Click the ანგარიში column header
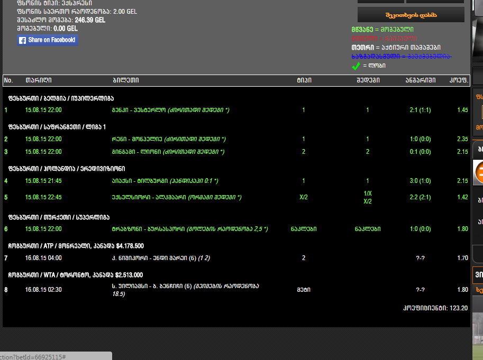The image size is (483, 360). coord(421,80)
